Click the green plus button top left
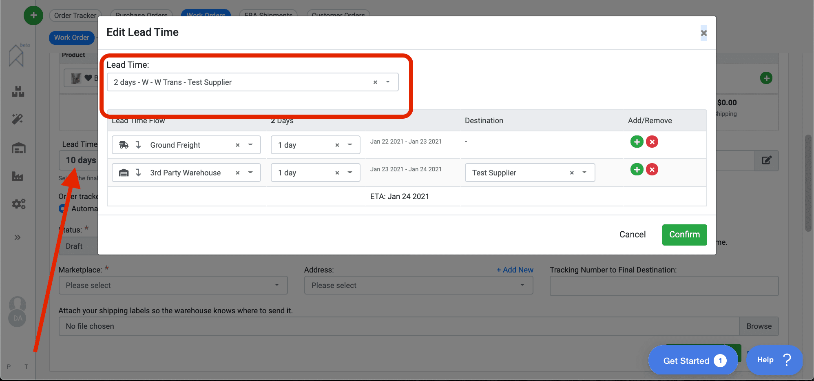Viewport: 814px width, 381px height. (x=33, y=15)
